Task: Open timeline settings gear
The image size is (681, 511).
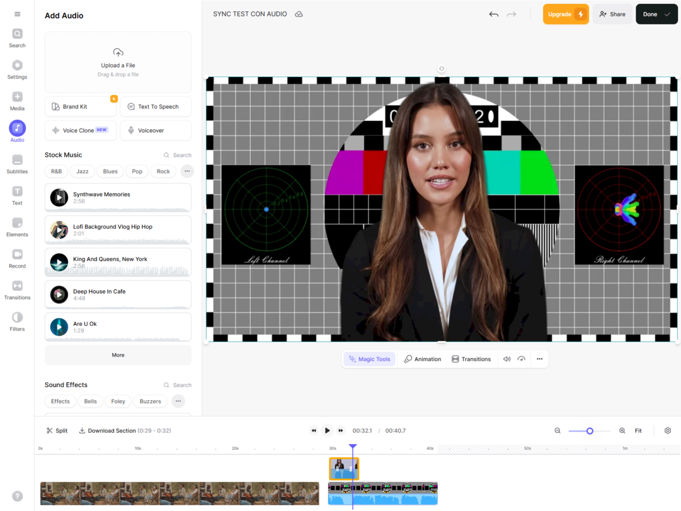Action: 667,431
